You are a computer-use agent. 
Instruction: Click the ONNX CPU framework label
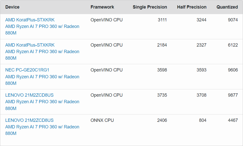(102, 120)
